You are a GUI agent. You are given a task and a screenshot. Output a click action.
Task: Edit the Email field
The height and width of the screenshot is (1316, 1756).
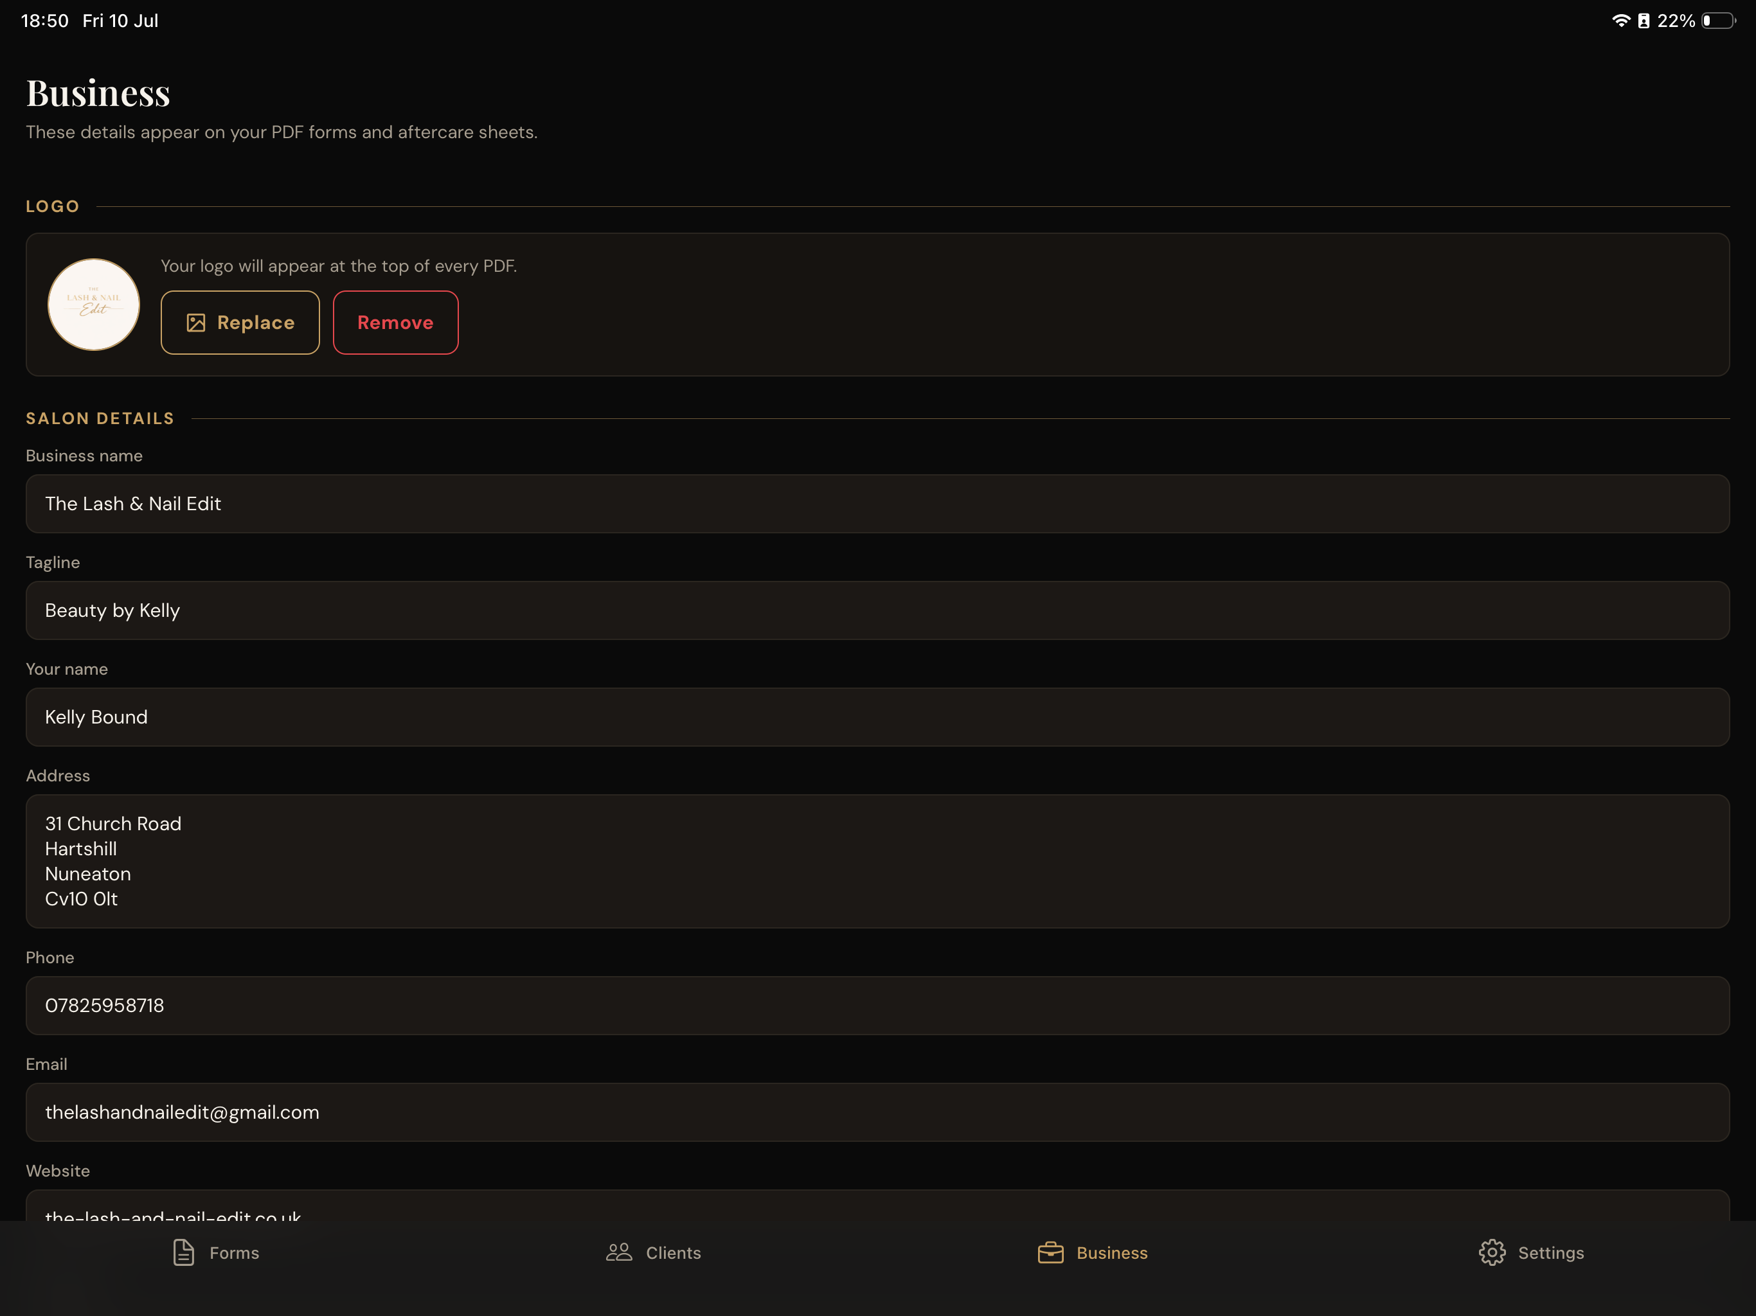tap(877, 1112)
